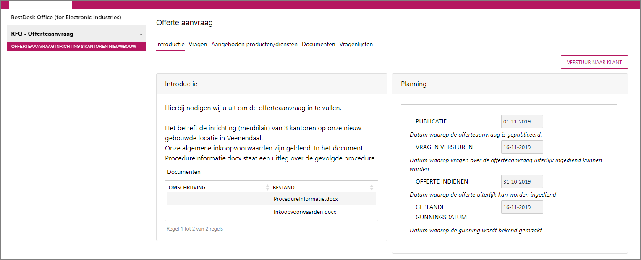Sort documents by the OMSCHRIJVING column arrows
Viewport: 641px width, 260px height.
pos(268,187)
